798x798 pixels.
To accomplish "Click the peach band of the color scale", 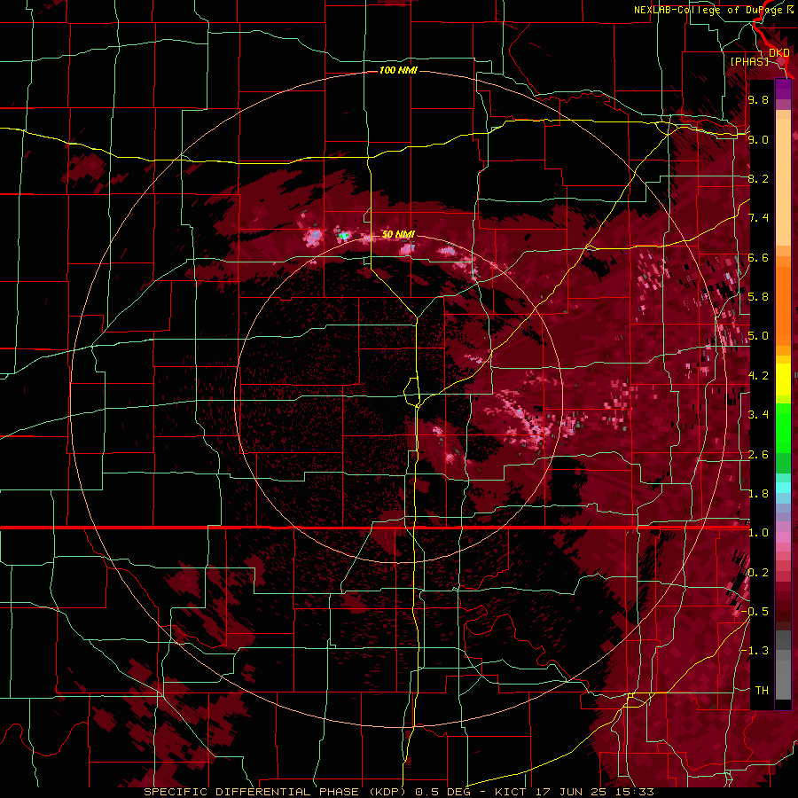I will [783, 178].
